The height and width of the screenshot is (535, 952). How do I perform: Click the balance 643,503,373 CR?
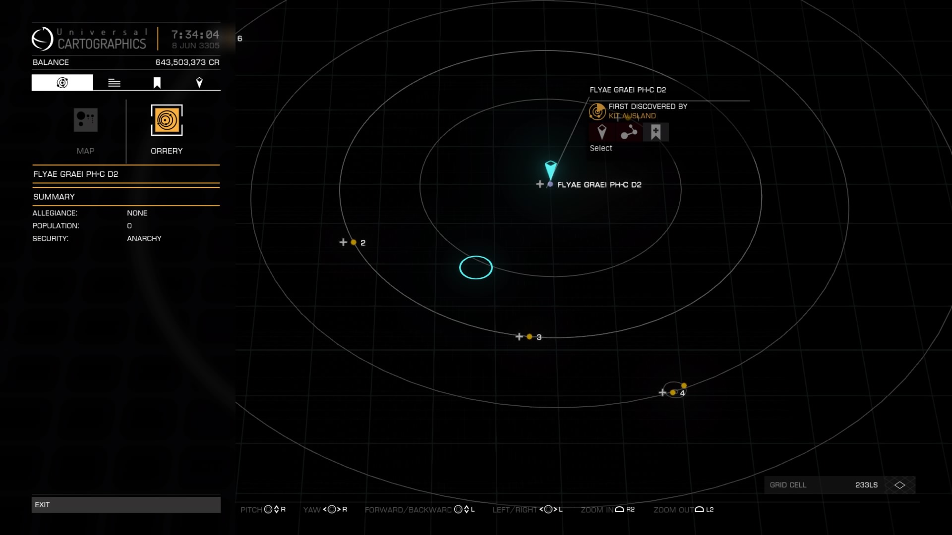click(x=187, y=62)
